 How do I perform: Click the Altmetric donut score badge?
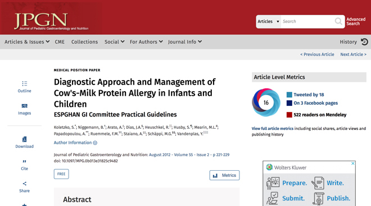point(266,102)
